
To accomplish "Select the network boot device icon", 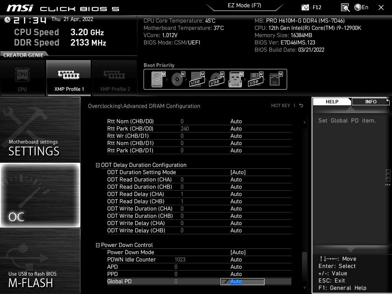I will (276, 79).
